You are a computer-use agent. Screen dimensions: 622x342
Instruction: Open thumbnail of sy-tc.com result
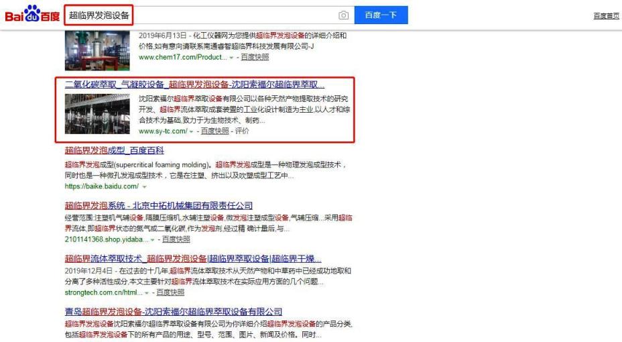[x=97, y=114]
